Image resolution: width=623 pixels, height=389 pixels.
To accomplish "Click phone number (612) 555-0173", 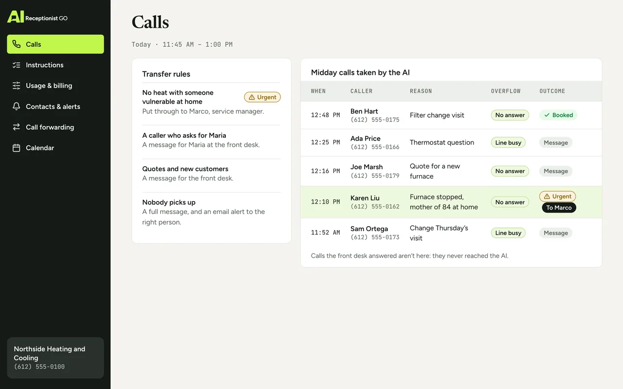I will [x=375, y=237].
